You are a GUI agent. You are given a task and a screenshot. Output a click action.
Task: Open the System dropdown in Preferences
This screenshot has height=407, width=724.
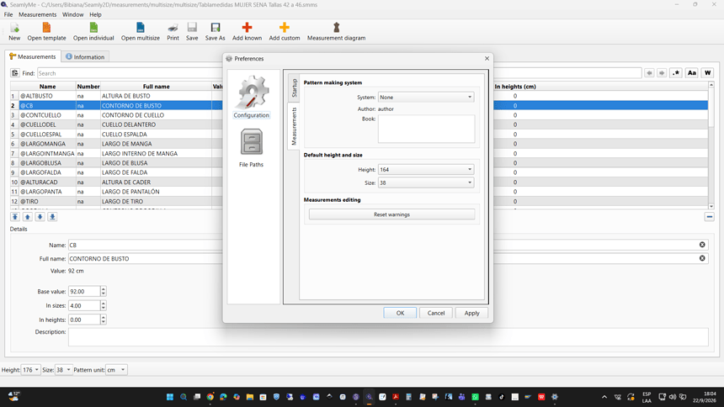pos(426,97)
